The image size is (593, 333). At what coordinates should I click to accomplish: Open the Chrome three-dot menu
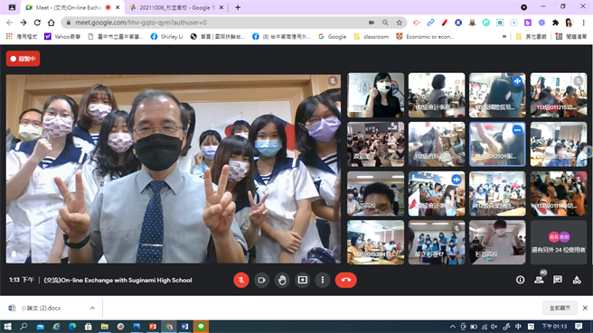coord(584,23)
